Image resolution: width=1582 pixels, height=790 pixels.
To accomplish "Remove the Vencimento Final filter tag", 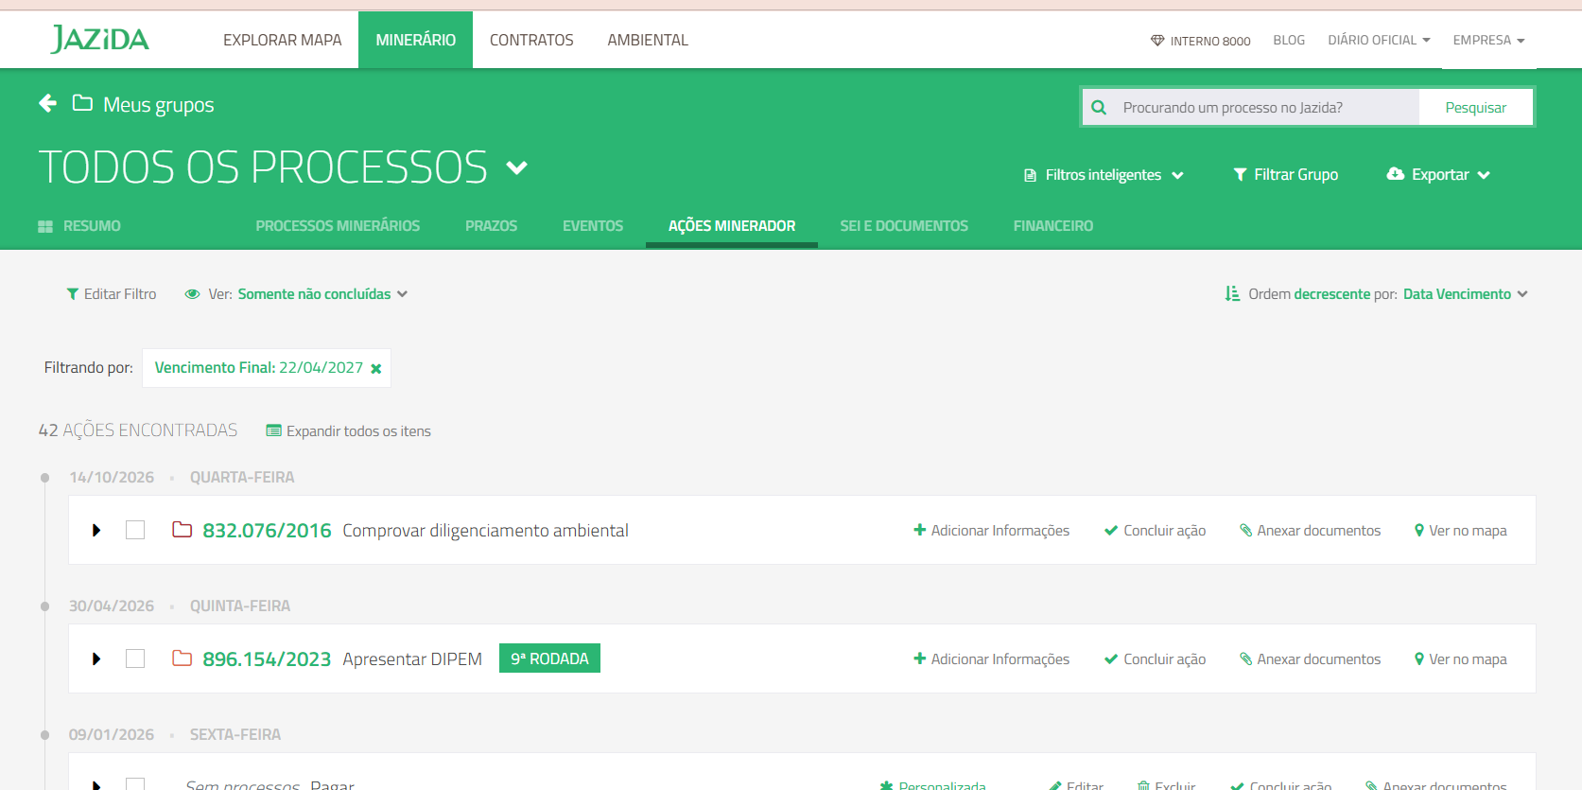I will point(376,369).
